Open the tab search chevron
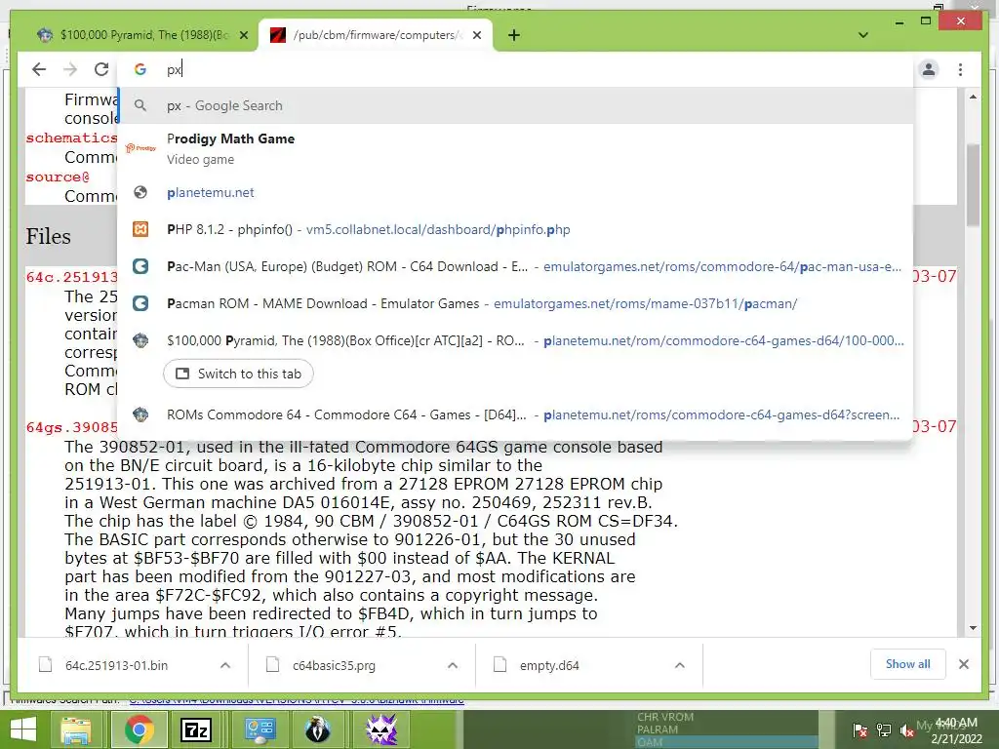The width and height of the screenshot is (999, 749). coord(863,35)
